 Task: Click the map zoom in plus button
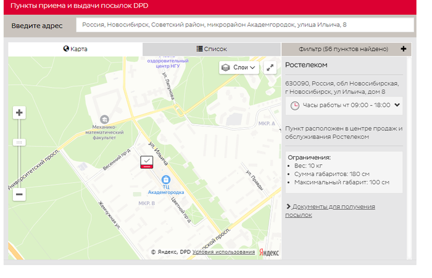(19, 112)
